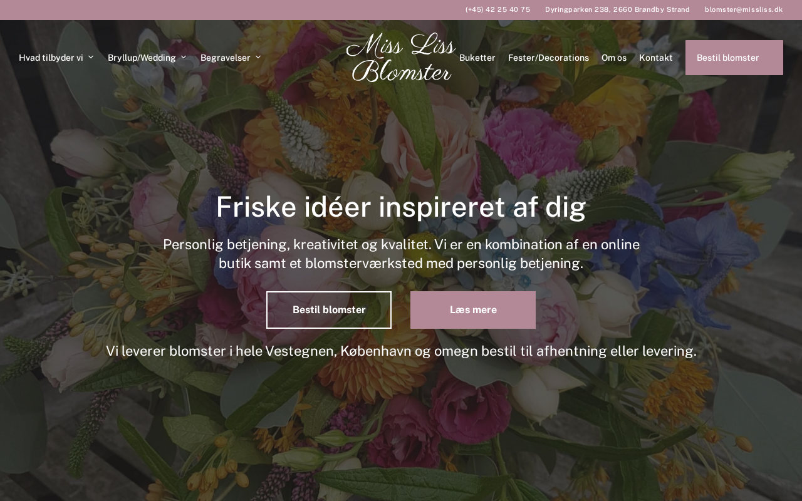The height and width of the screenshot is (501, 802).
Task: Open the Hvad tilbyder vi menu
Action: (51, 58)
